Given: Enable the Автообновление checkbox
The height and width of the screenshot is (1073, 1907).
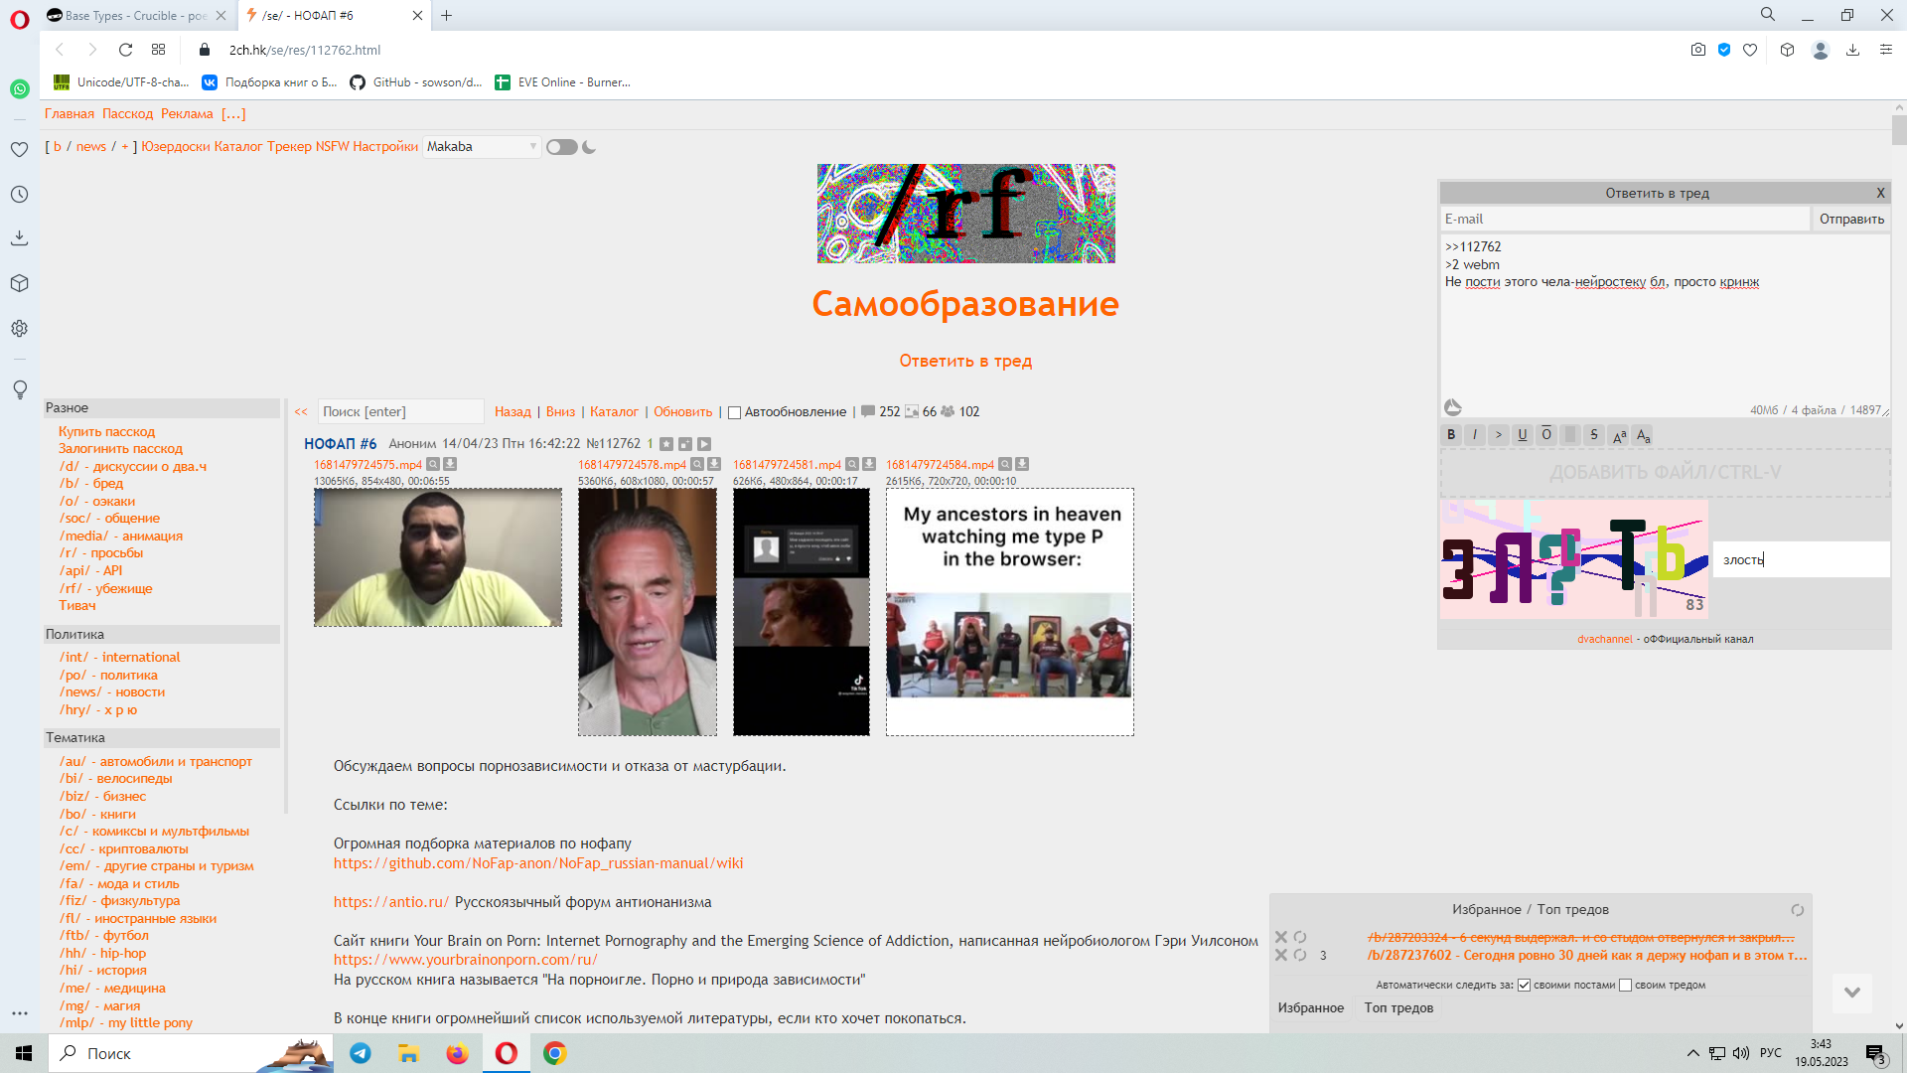Looking at the screenshot, I should coord(735,412).
